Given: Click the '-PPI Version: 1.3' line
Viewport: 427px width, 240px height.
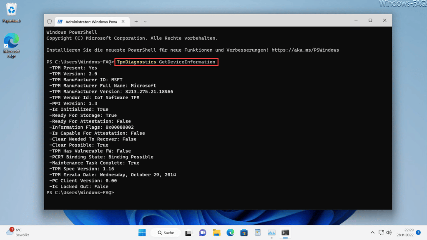Looking at the screenshot, I should coord(73,104).
